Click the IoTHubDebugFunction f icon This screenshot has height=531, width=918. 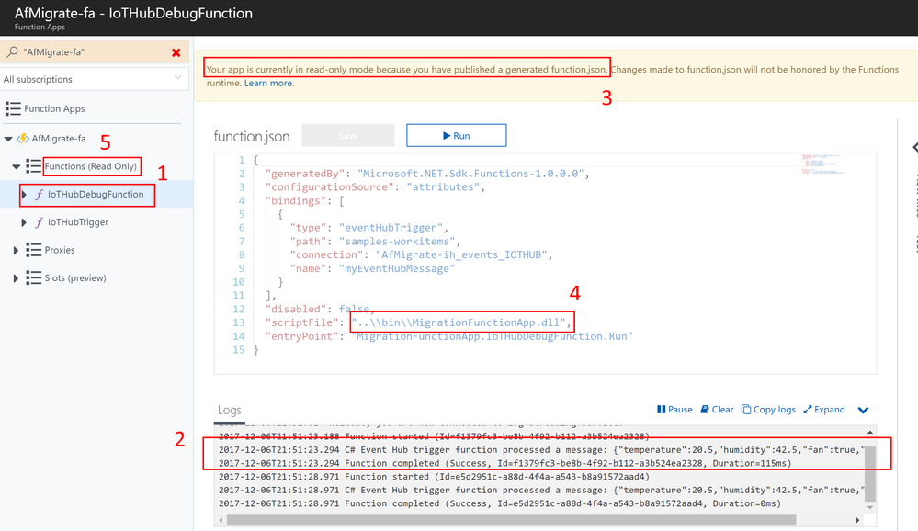pyautogui.click(x=39, y=195)
